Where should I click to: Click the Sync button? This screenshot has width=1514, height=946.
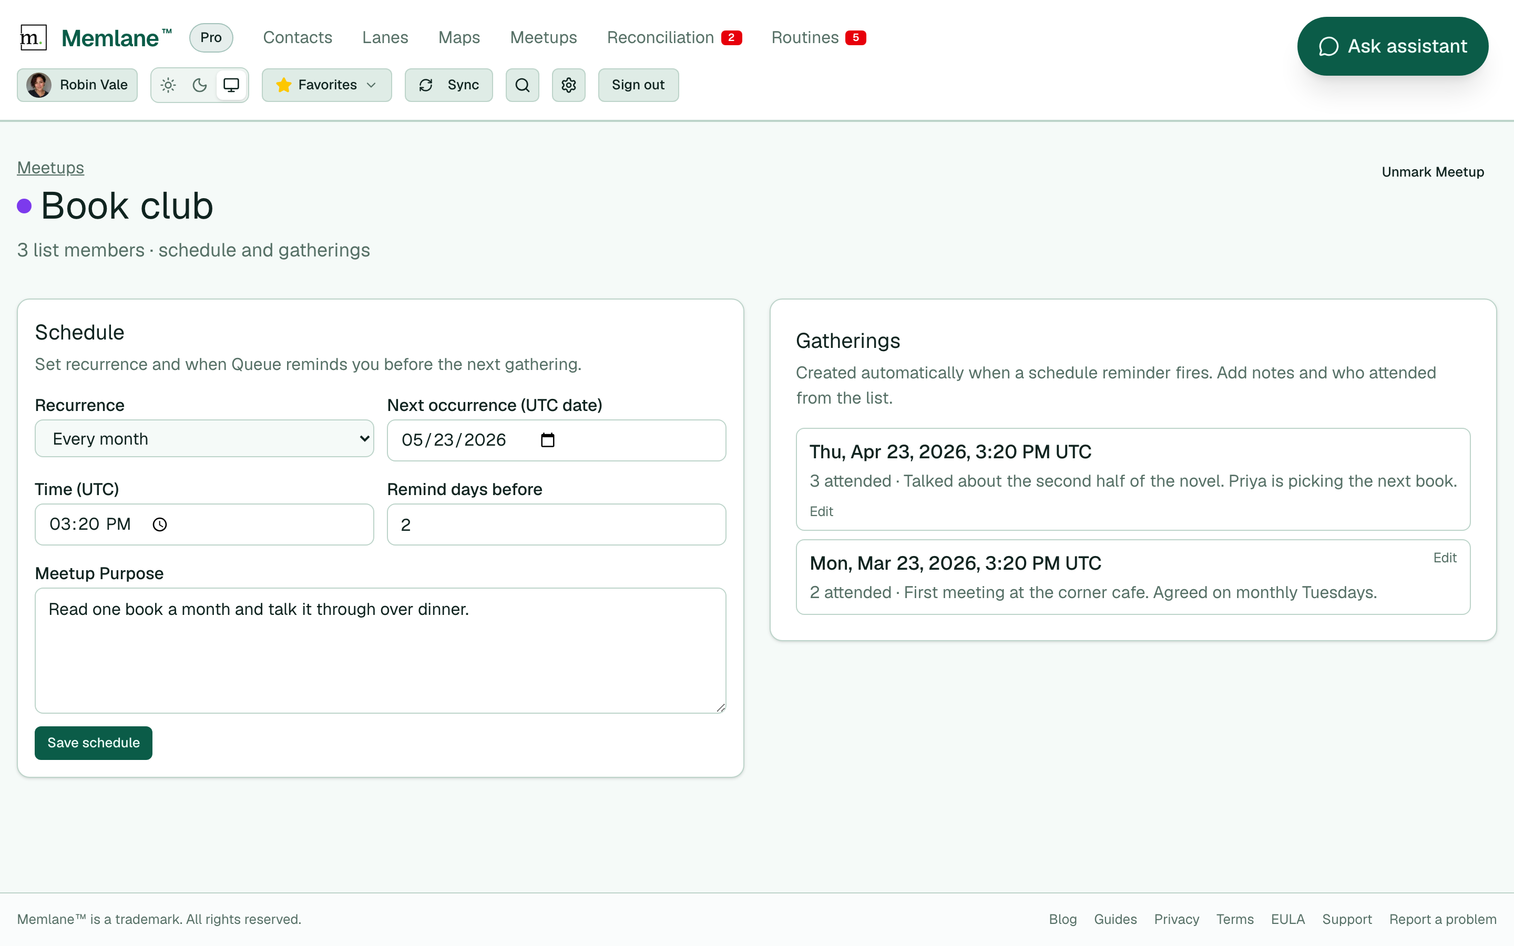(448, 85)
